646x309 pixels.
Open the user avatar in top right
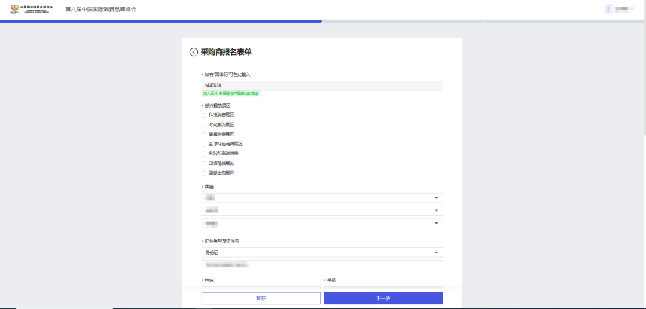pyautogui.click(x=608, y=9)
